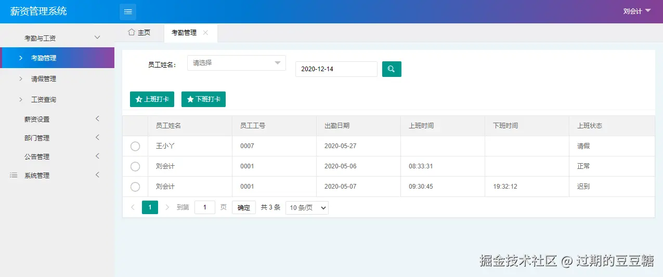This screenshot has width=663, height=277.
Task: Click the 薪资管理系统 title
Action: [x=38, y=11]
